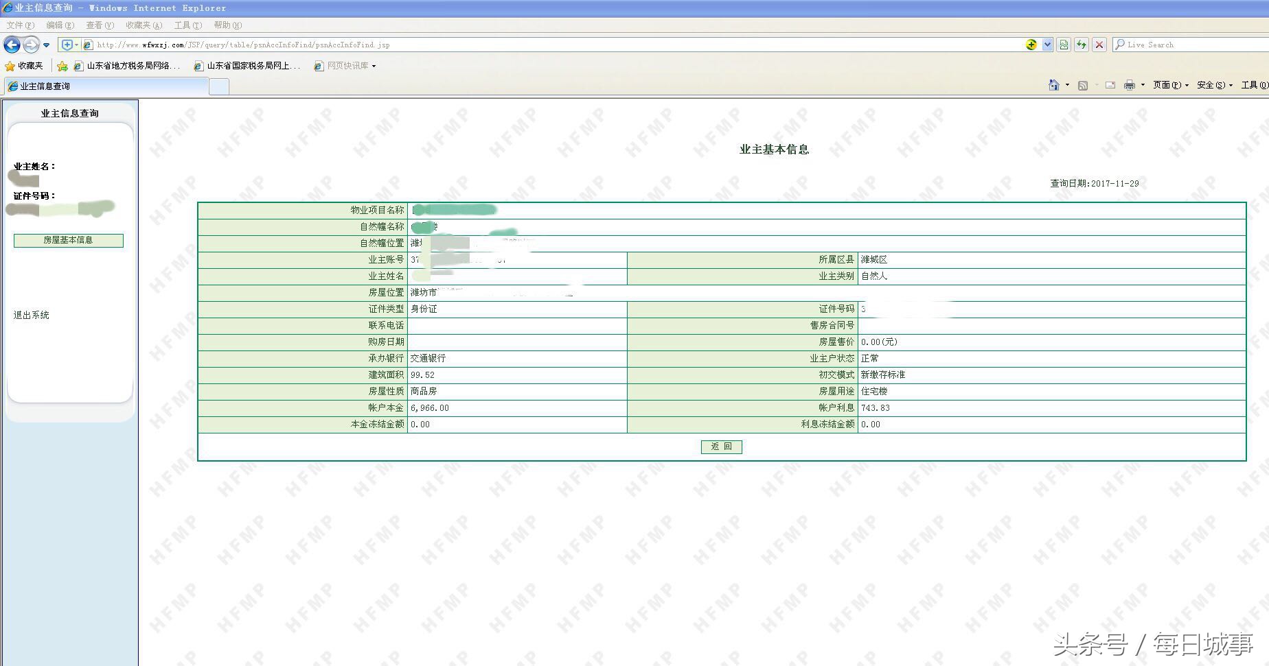
Task: Select the 业主信息查询 browser tab
Action: pyautogui.click(x=106, y=86)
